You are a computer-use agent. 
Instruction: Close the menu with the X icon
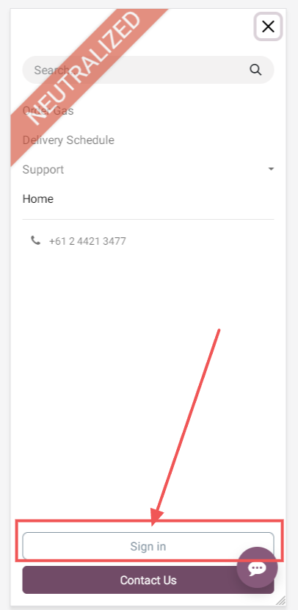tap(268, 26)
